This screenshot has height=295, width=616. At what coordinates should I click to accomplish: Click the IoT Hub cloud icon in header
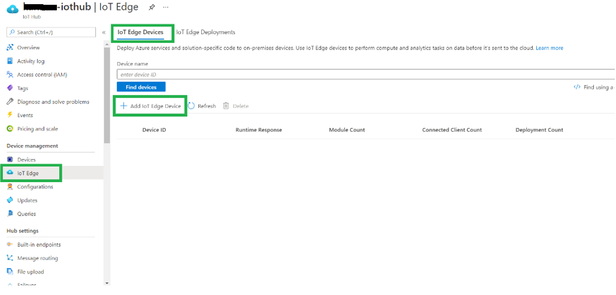13,8
